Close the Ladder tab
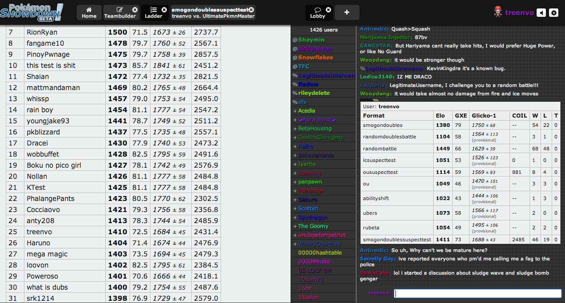This screenshot has height=303, width=565. click(164, 10)
